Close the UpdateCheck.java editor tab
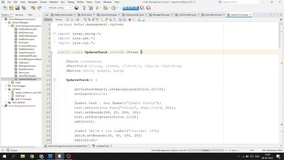Screen dimensions: 284x160 pyautogui.click(x=250, y=15)
